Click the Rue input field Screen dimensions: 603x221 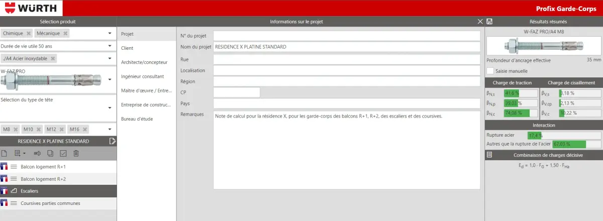(347, 59)
